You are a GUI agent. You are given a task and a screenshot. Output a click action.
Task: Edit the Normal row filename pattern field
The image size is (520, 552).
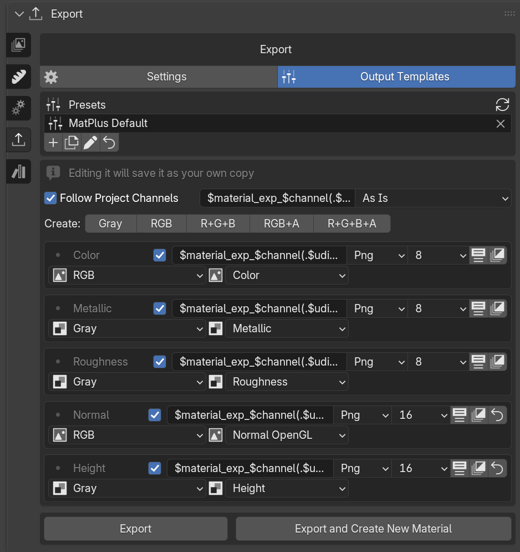(250, 415)
